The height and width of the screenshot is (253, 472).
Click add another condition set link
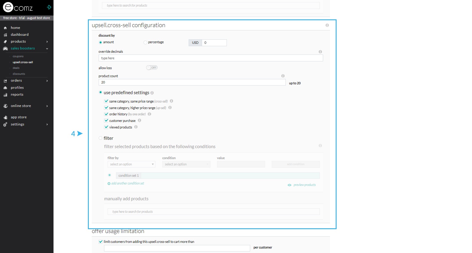click(127, 184)
